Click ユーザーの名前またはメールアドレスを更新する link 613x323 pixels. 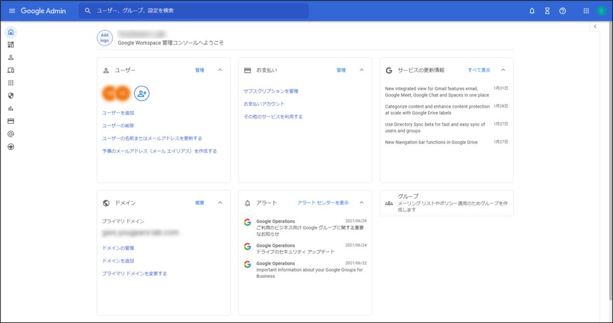[152, 139]
